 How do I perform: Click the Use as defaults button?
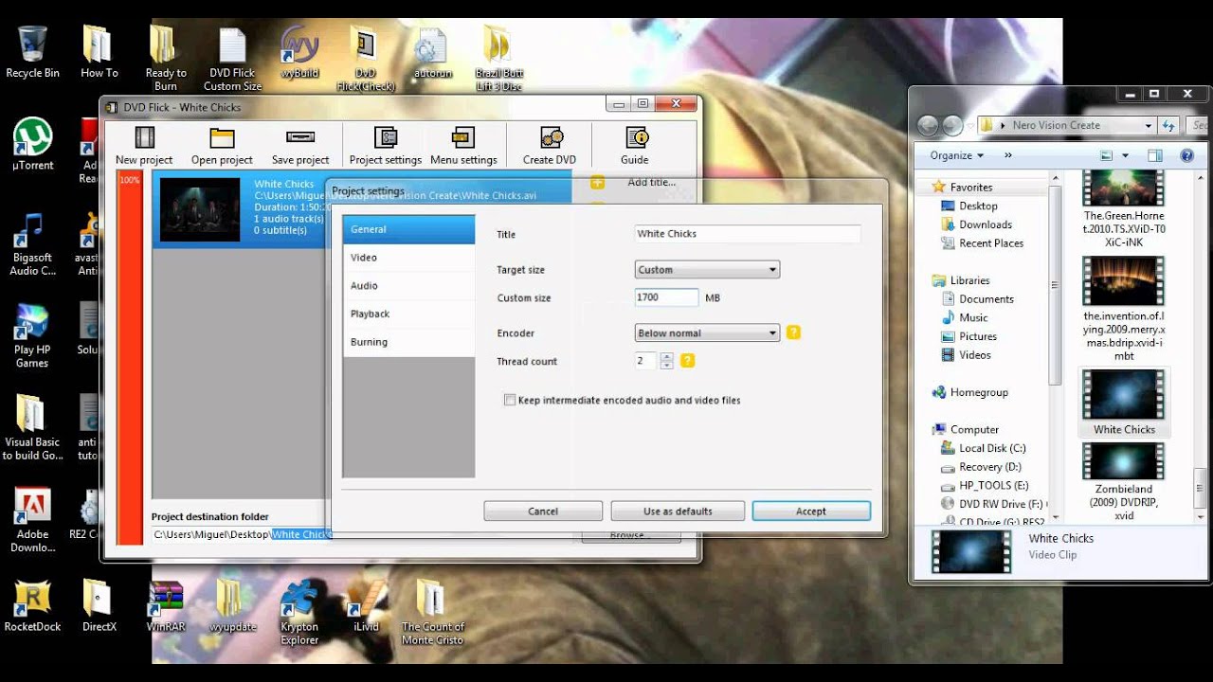pyautogui.click(x=678, y=511)
